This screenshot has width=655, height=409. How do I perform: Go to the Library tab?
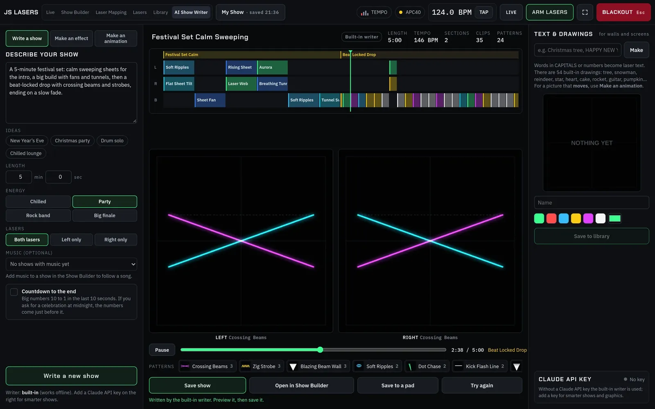click(x=160, y=12)
